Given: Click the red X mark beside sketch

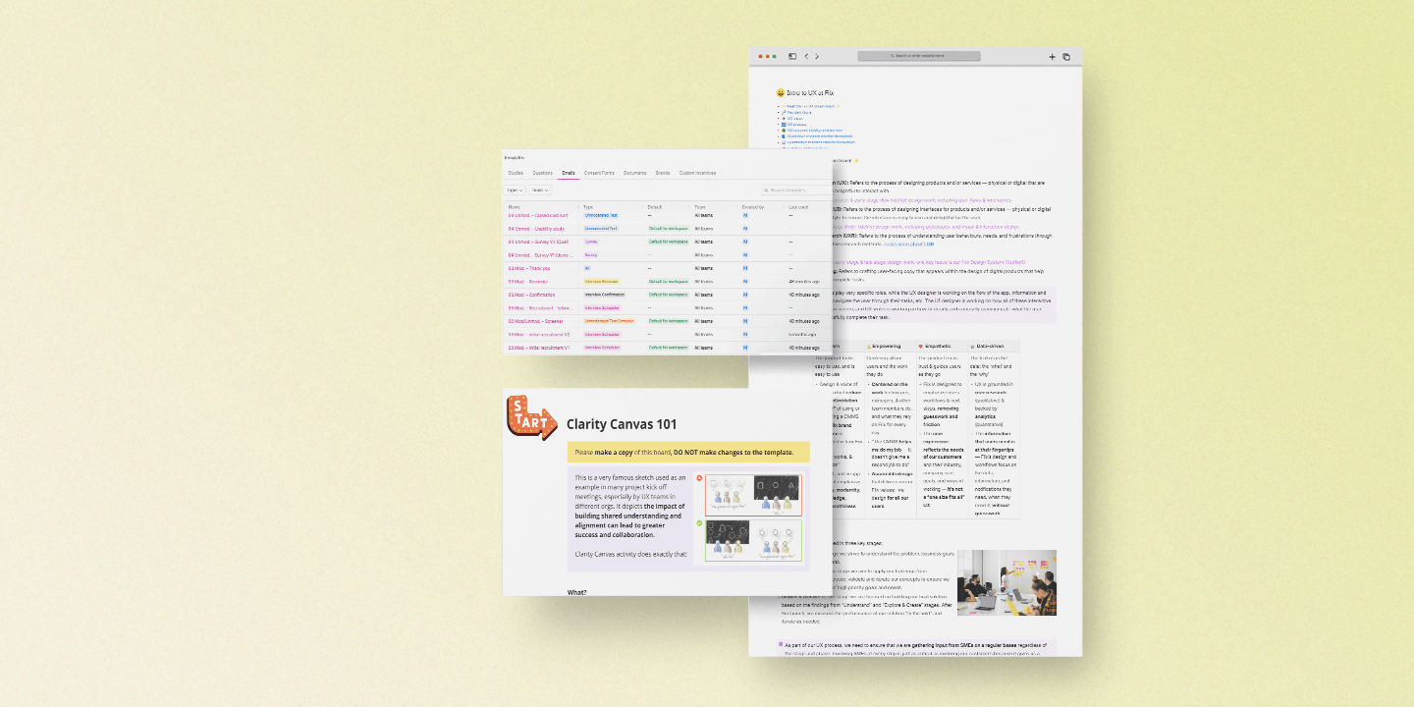Looking at the screenshot, I should point(699,478).
